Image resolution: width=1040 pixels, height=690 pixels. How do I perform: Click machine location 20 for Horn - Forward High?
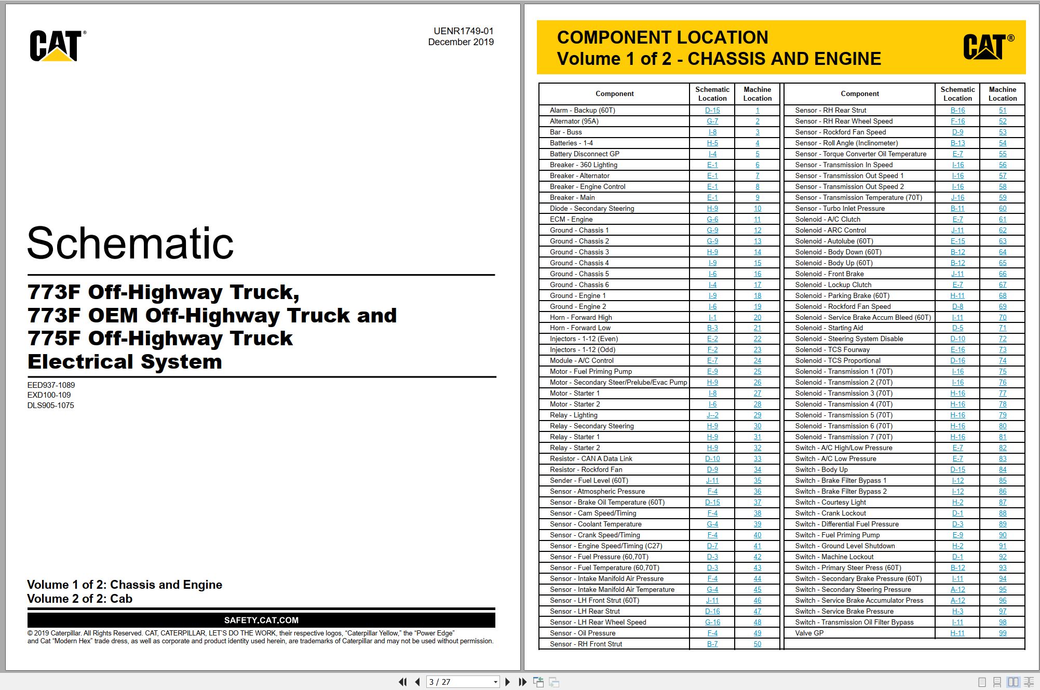point(757,318)
